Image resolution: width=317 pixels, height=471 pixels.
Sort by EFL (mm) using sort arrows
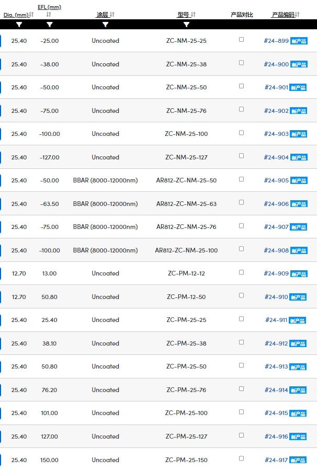click(49, 15)
